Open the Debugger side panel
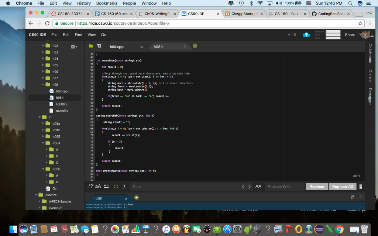The image size is (378, 236). [x=370, y=96]
